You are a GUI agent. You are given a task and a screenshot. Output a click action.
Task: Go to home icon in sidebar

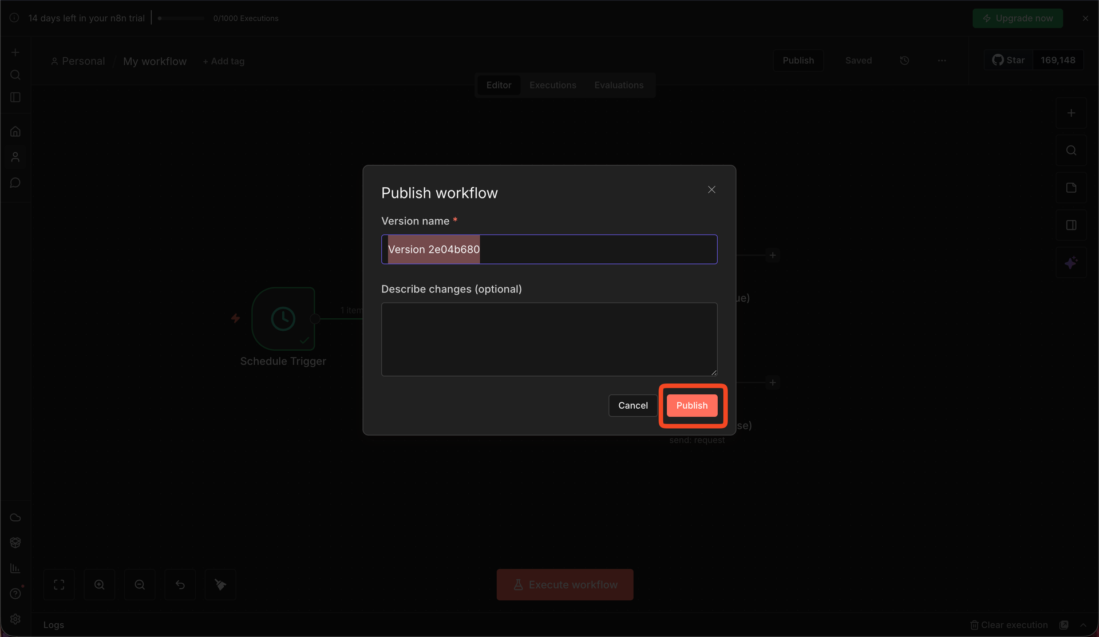pos(15,132)
